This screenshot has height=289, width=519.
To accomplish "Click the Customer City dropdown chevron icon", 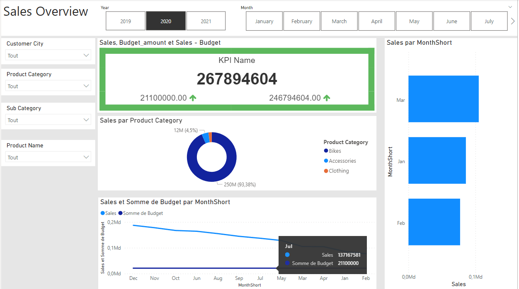I will click(86, 55).
